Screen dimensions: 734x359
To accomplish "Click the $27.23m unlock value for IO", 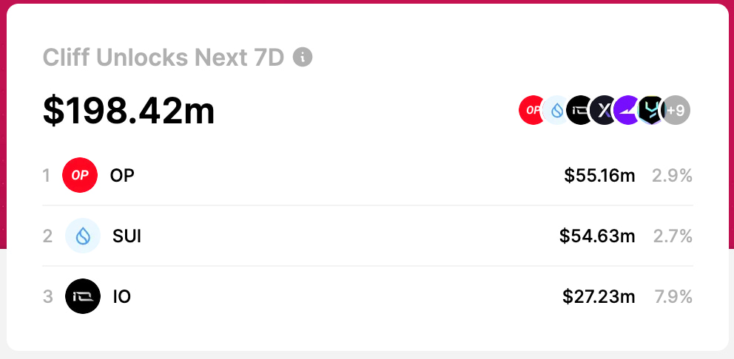I will point(599,297).
